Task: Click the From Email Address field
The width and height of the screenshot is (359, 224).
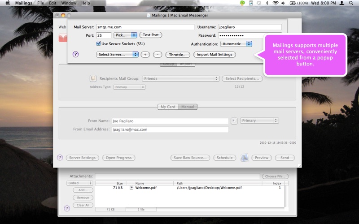Action: [x=170, y=129]
